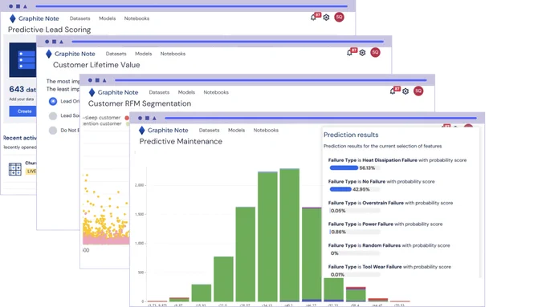Open Notebooks in Customer Lifetime Value window
Viewport: 546px width, 307px height.
click(173, 54)
